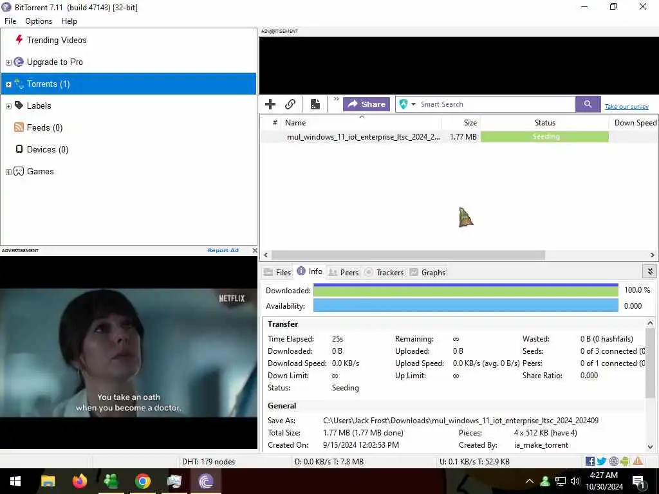Sort torrents by the Status column header

point(544,123)
